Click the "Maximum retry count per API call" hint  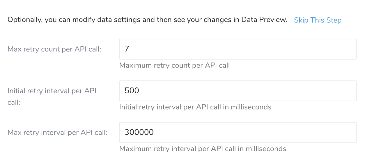tap(174, 65)
